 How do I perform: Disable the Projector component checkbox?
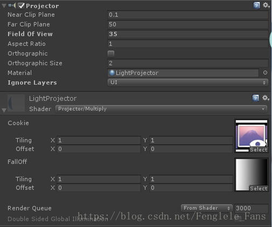click(x=21, y=6)
